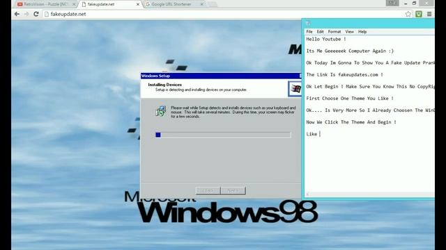Close the fakeupdate.net tab

[x=138, y=4]
